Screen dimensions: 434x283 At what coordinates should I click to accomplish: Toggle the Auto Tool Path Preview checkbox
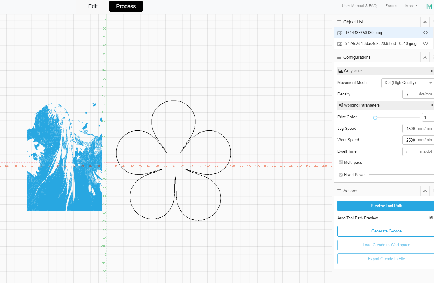(431, 217)
